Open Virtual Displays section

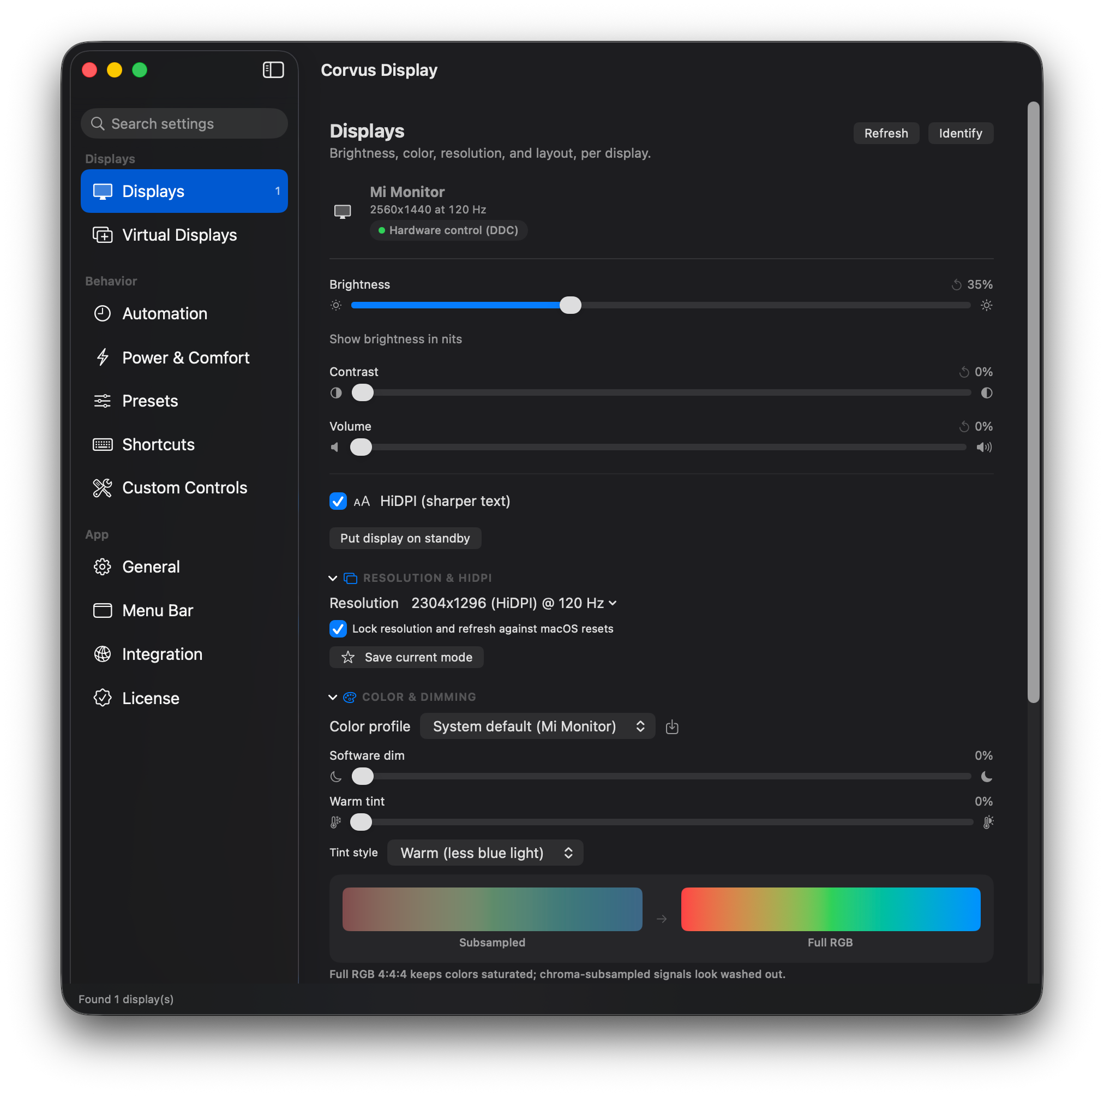pos(184,235)
